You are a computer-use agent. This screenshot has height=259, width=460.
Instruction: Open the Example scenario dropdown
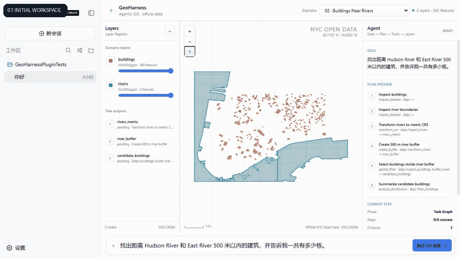[364, 11]
